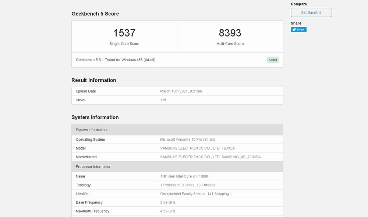This screenshot has width=368, height=217.
Task: Select the 2.29 GHz base frequency value
Action: (167, 202)
